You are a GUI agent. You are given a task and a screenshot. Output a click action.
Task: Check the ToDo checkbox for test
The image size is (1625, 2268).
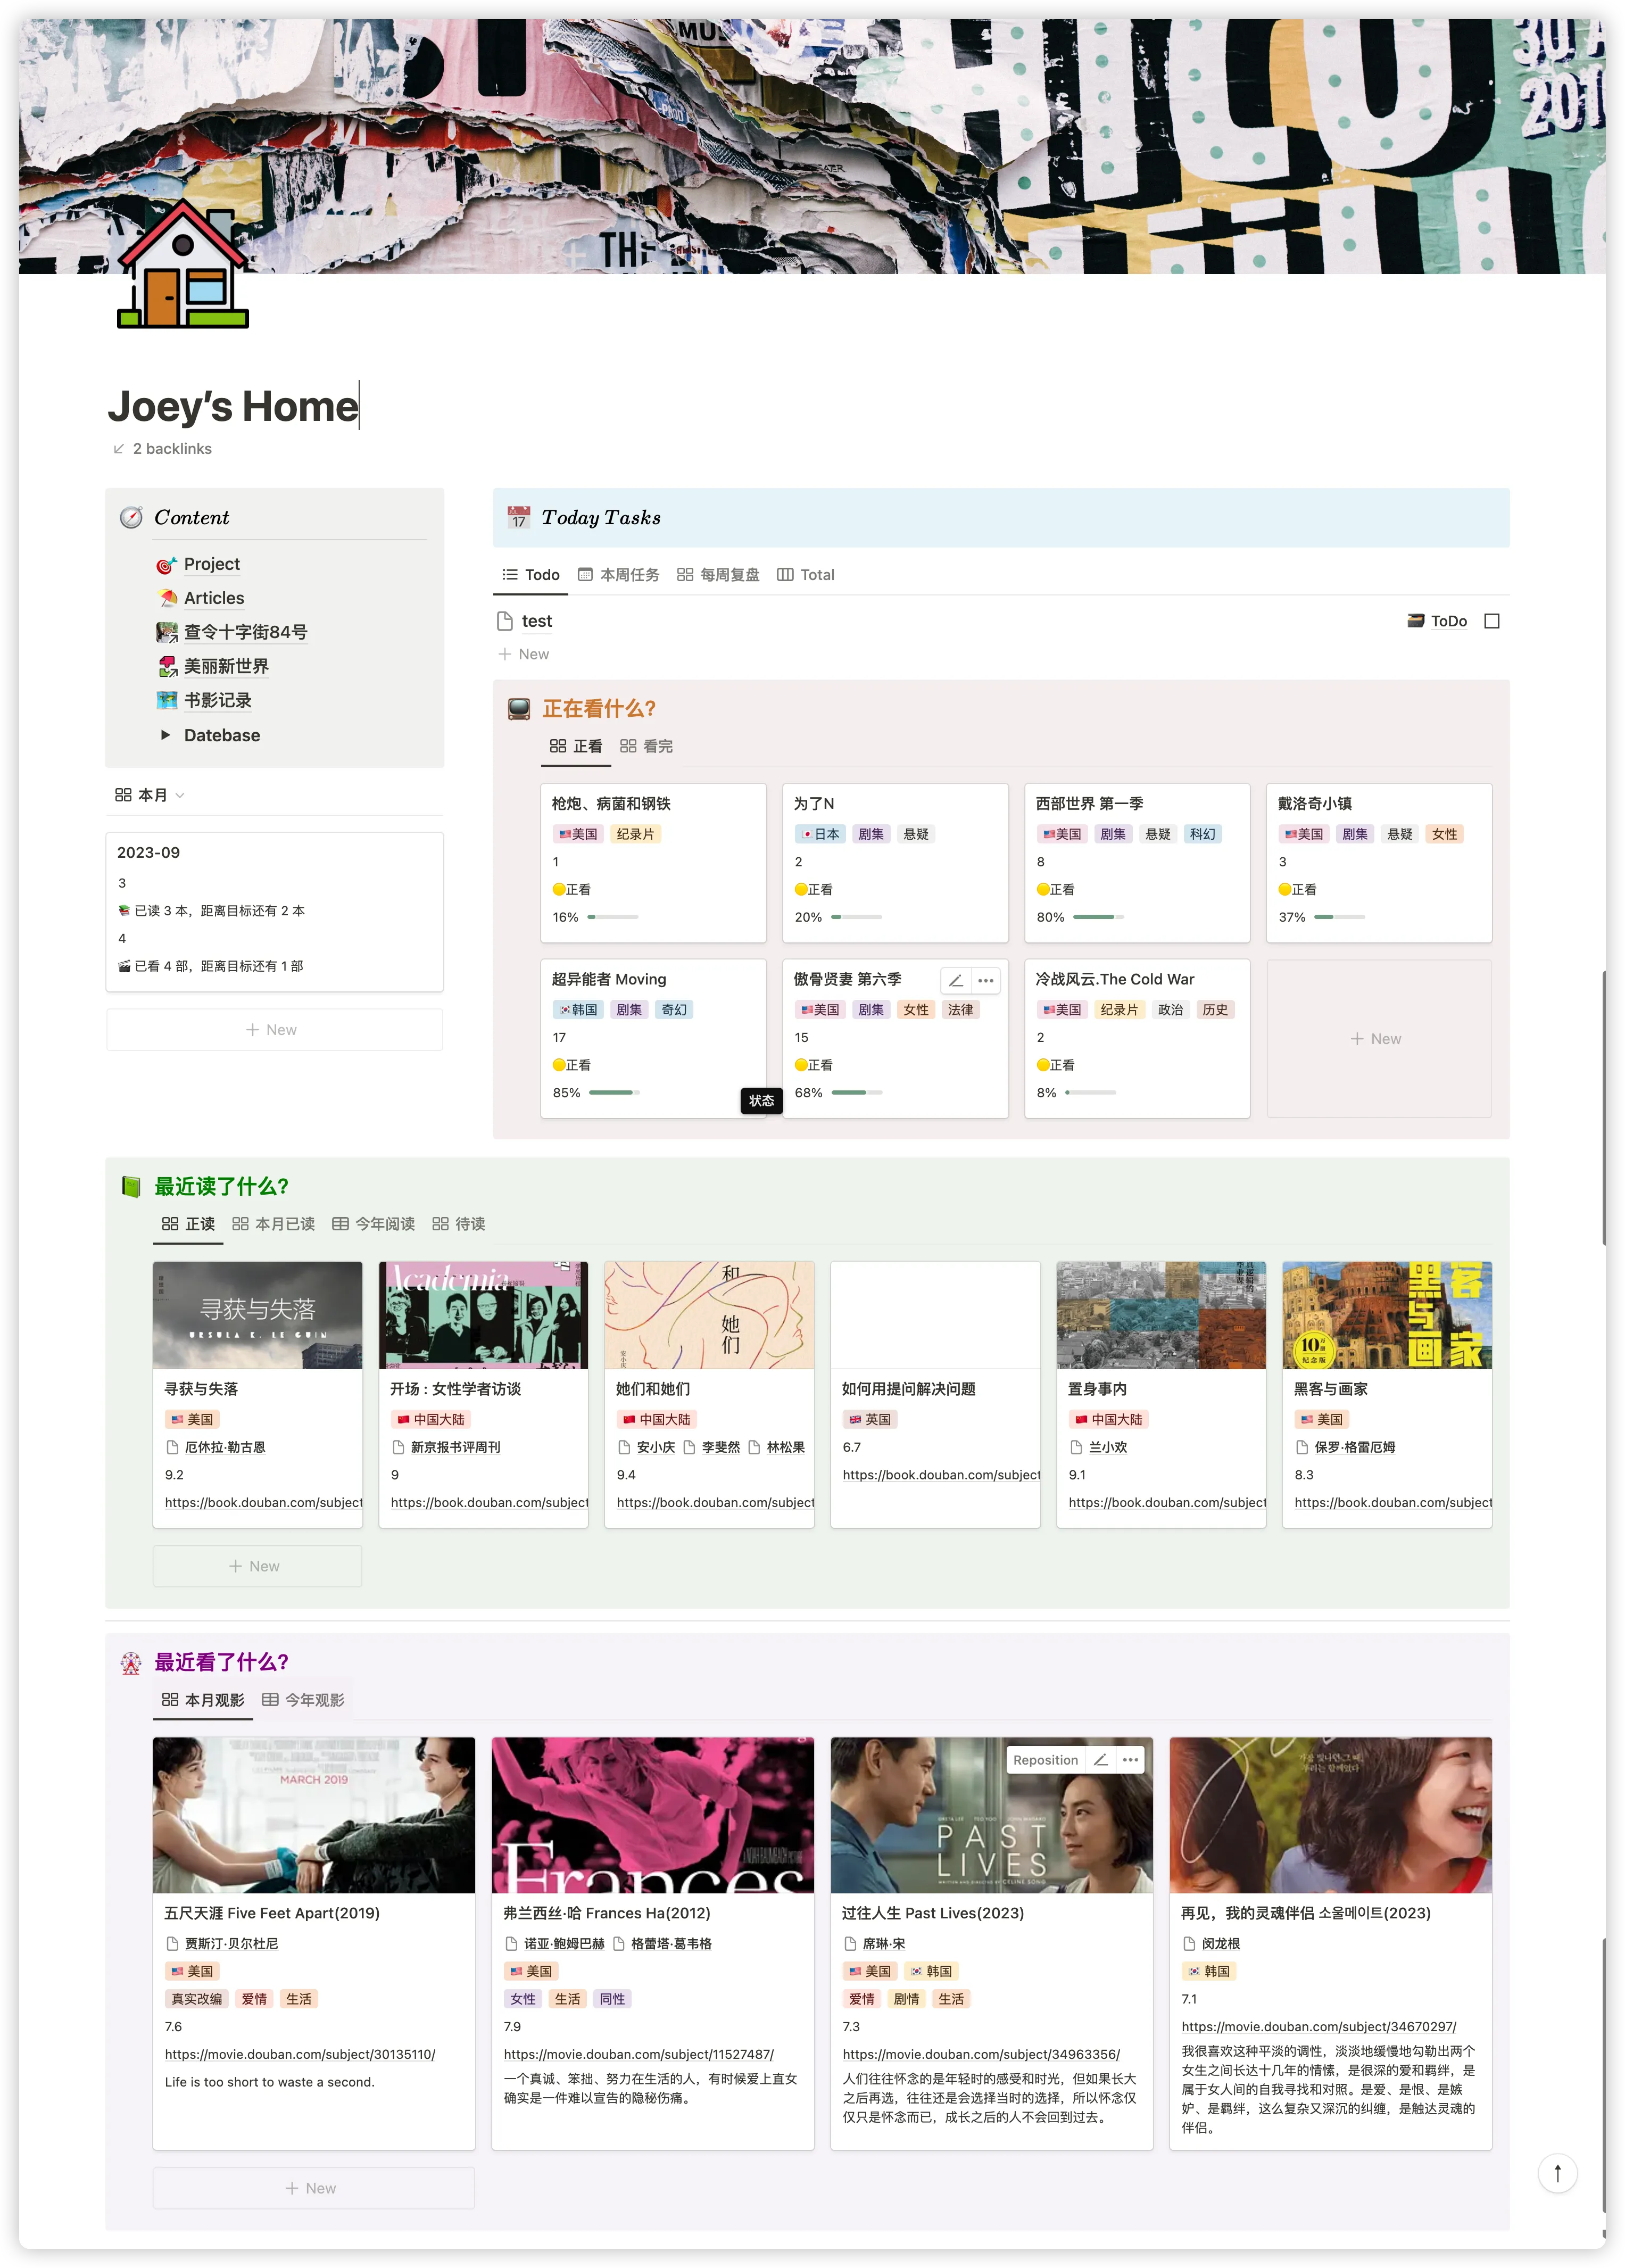1491,621
